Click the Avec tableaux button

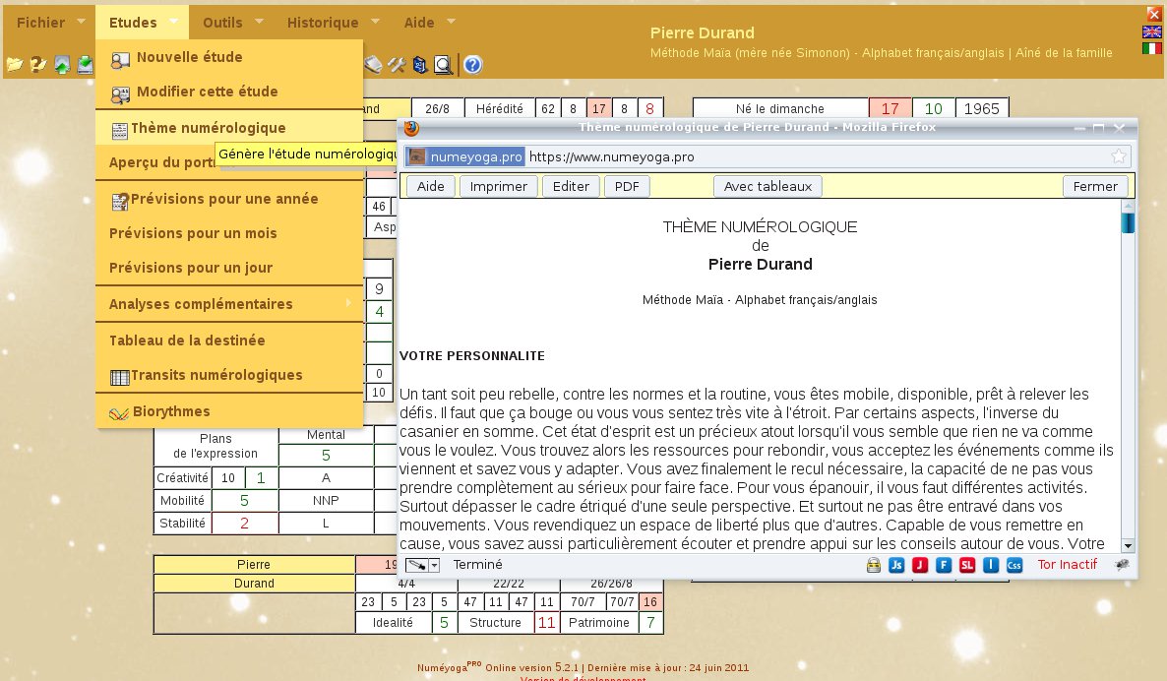click(x=768, y=186)
